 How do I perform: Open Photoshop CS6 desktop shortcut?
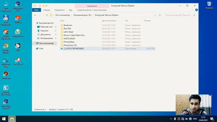[x=18, y=6]
